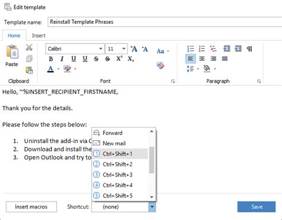Viewport: 282px width, 220px height.
Task: Collapse the Shortcut combo box arrow
Action: 152,207
